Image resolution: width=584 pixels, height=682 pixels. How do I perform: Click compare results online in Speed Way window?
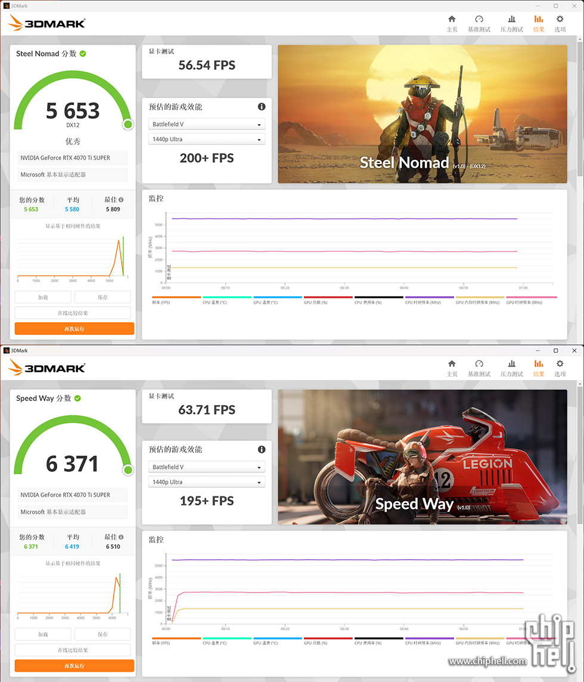click(73, 650)
